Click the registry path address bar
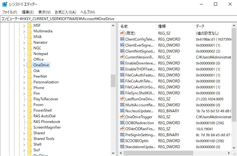Image resolution: width=237 pixels, height=156 pixels. (x=119, y=19)
